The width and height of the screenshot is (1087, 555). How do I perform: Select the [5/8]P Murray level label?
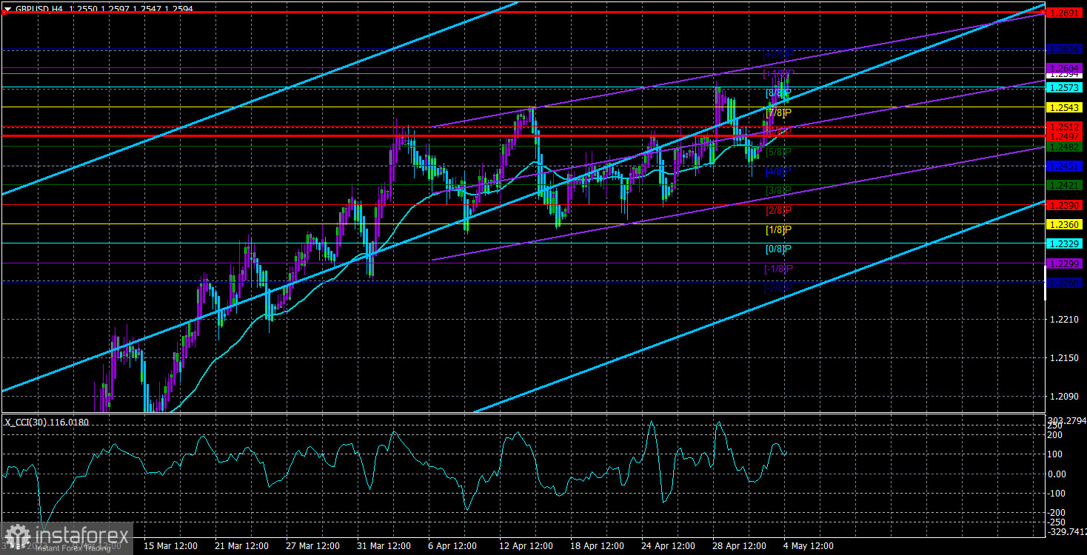(x=777, y=152)
